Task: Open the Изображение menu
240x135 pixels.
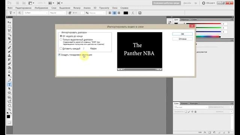Action: [x=41, y=8]
